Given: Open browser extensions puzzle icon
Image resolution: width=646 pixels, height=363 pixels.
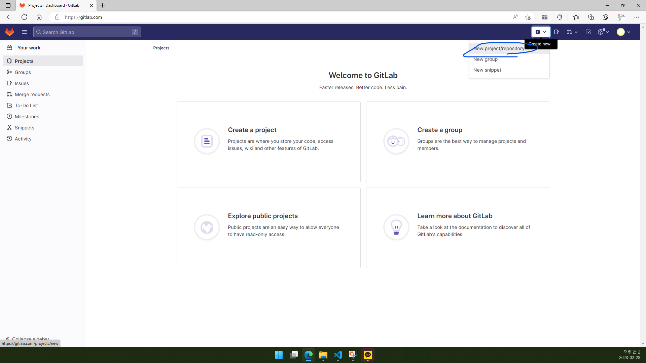Looking at the screenshot, I should click(560, 17).
